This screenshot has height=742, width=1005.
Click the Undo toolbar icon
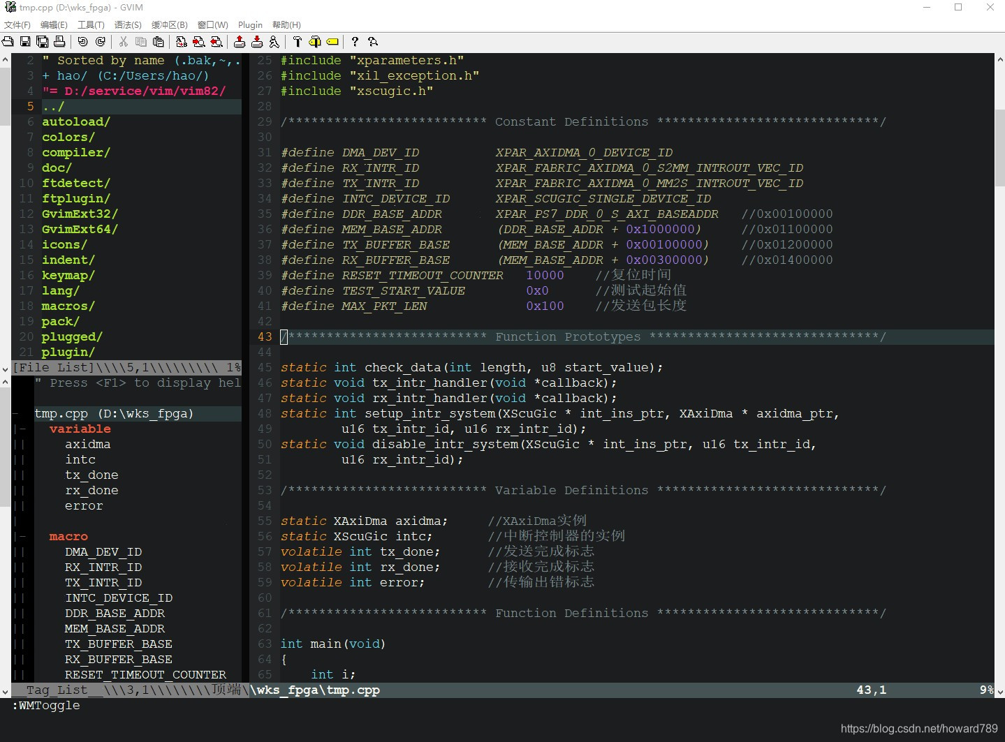[x=82, y=42]
